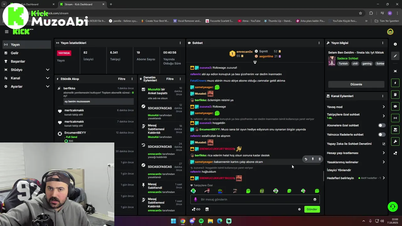The height and width of the screenshot is (226, 402).
Task: Open Spotify from the Windows taskbar
Action: (x=201, y=221)
